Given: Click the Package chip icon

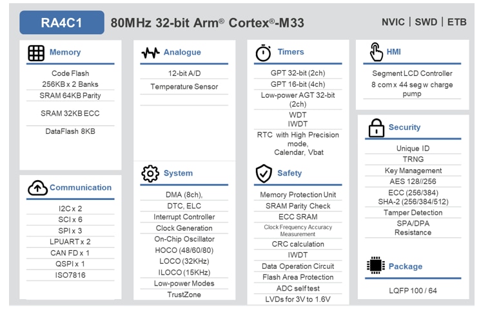Looking at the screenshot, I should pyautogui.click(x=376, y=266).
